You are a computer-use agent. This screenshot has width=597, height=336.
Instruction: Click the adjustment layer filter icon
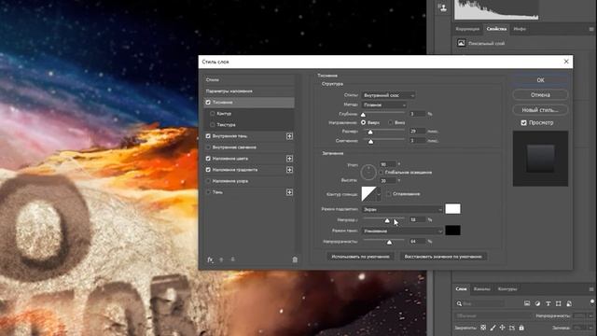(x=537, y=303)
